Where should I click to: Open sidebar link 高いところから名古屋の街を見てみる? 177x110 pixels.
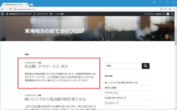121,82
